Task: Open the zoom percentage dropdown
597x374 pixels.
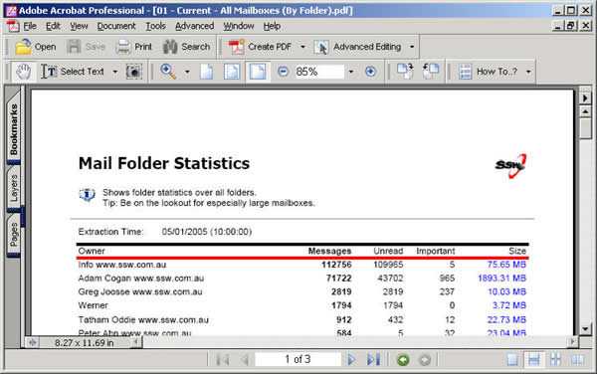Action: point(350,72)
